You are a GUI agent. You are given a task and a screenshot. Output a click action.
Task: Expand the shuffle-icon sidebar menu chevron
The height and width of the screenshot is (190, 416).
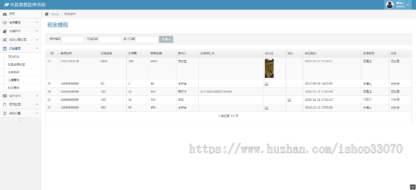(x=37, y=40)
